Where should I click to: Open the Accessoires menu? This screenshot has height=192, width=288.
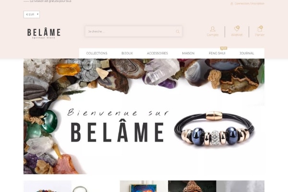tap(157, 53)
